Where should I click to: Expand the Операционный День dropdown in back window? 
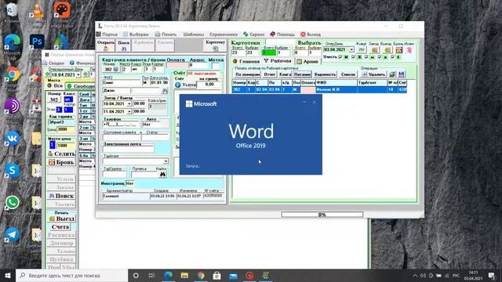coord(78,74)
